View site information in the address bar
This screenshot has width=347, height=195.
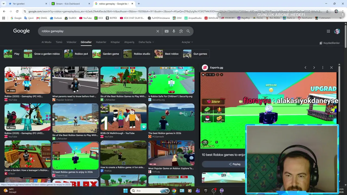(25, 11)
